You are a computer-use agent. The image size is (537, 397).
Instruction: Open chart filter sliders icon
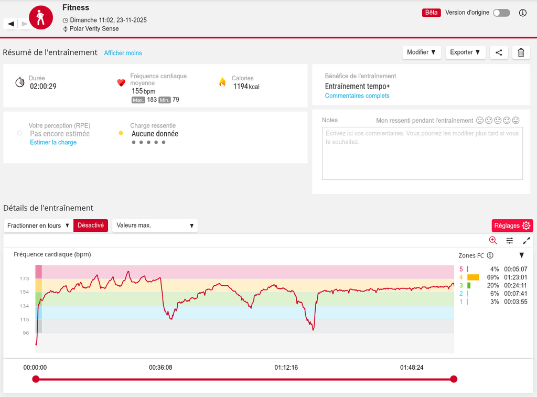(510, 240)
